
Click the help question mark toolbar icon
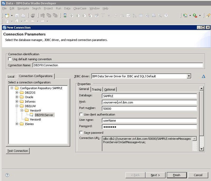tap(166, 15)
